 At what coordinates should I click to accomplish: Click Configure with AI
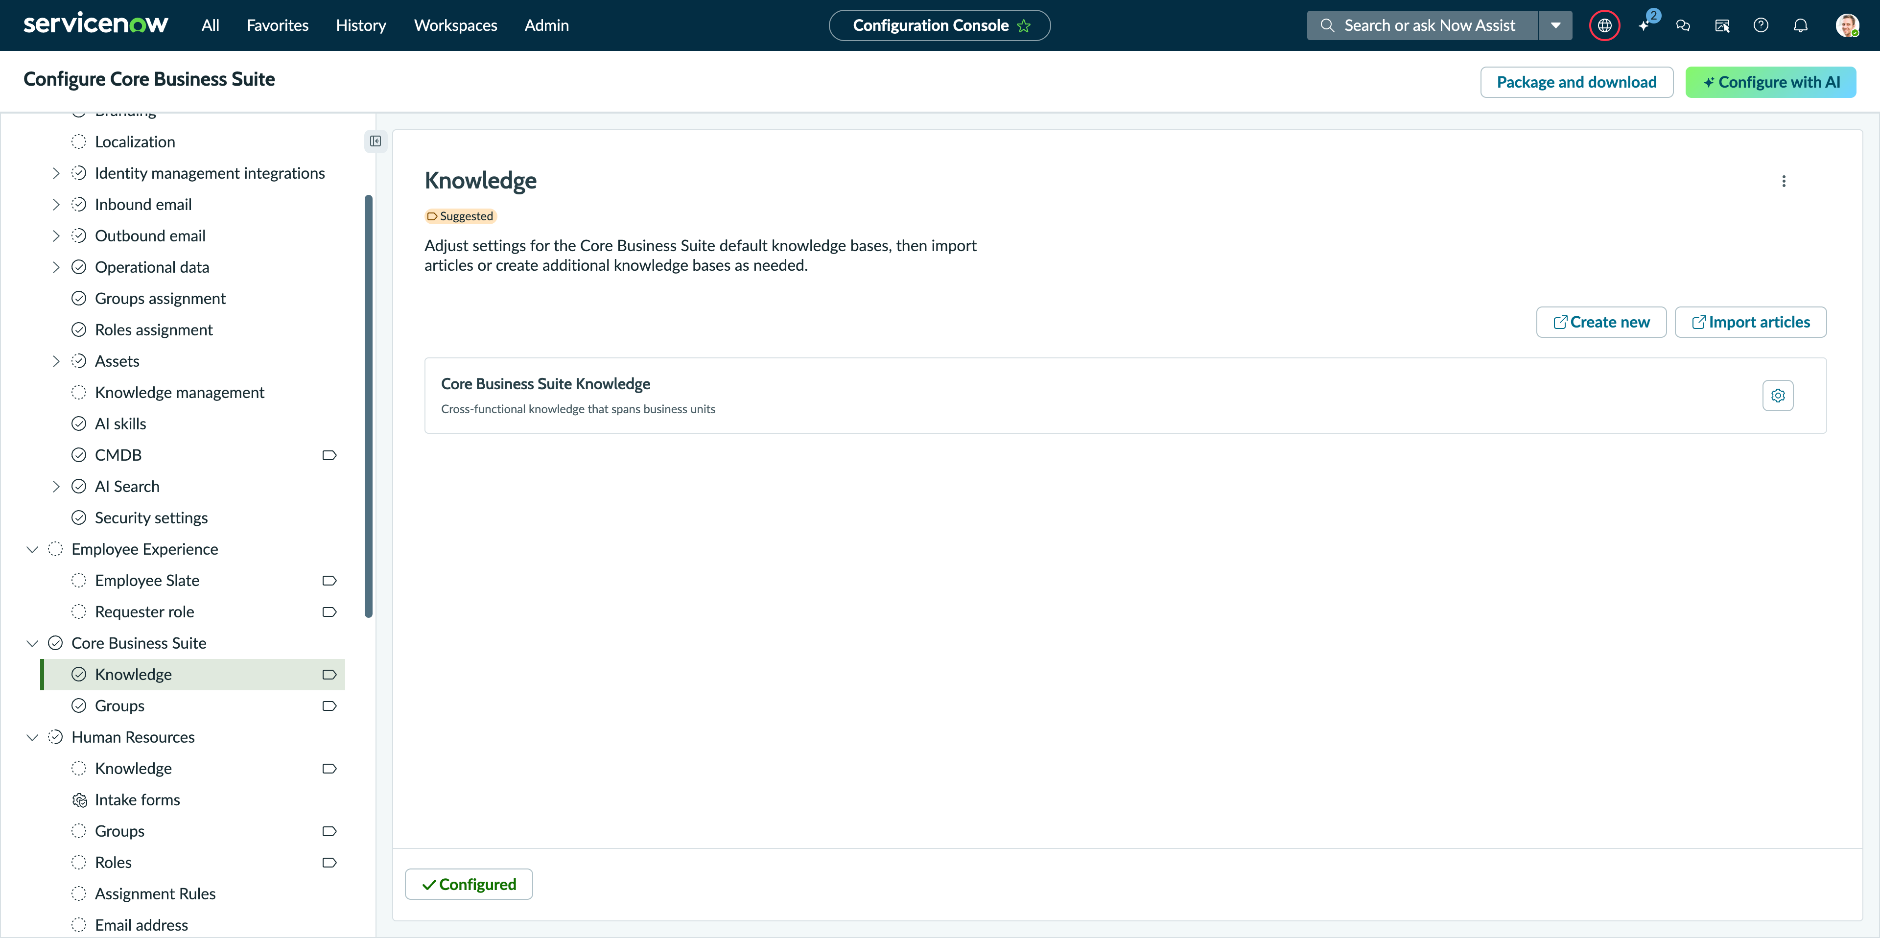tap(1770, 82)
